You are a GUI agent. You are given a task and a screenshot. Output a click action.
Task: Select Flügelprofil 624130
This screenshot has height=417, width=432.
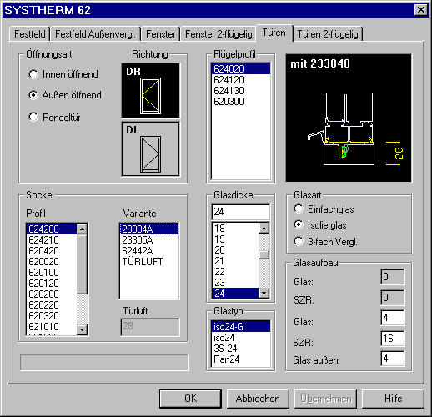click(x=241, y=91)
